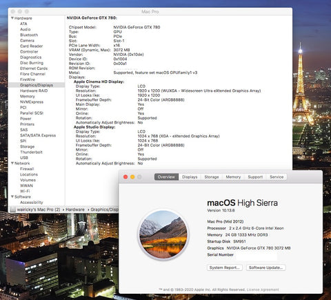This screenshot has width=331, height=300.
Task: Click Hardware in the bottom path bar
Action: click(75, 209)
